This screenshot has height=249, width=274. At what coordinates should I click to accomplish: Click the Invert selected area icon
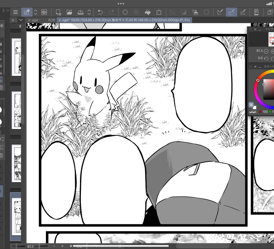click(x=184, y=12)
